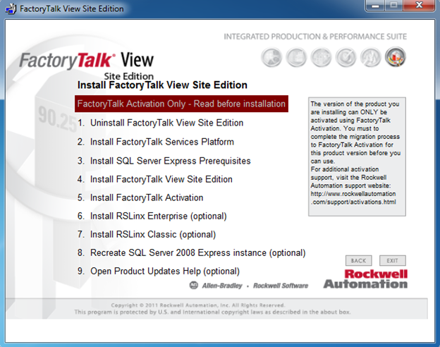Click the greyed three-segment wheel suite icon
The height and width of the screenshot is (347, 440).
point(271,58)
